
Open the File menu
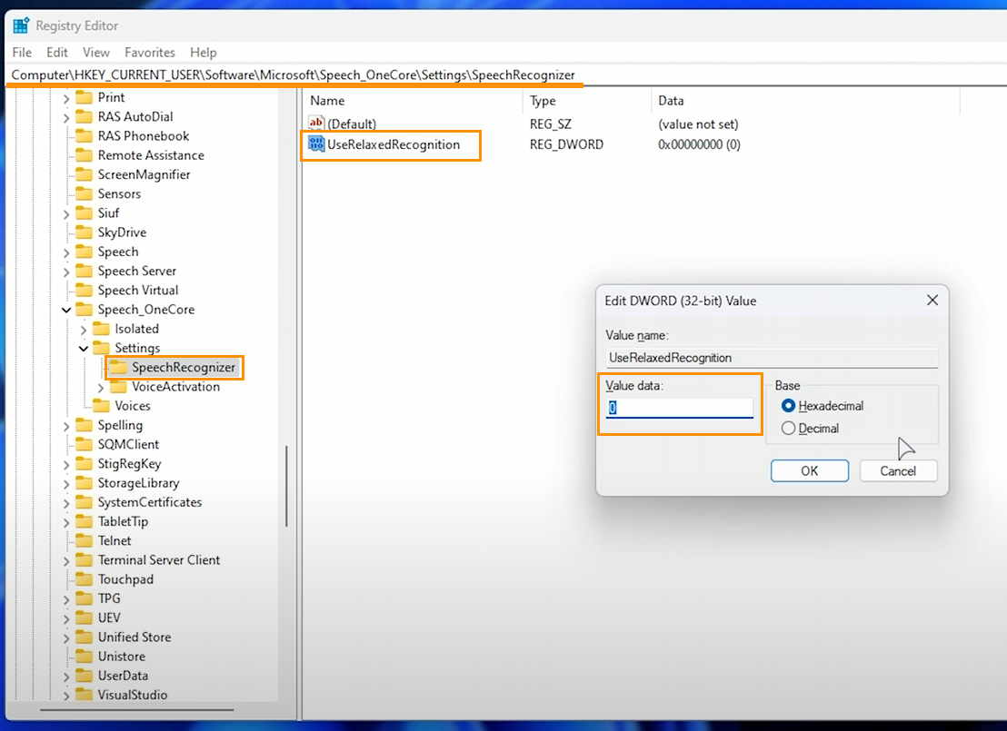(x=22, y=53)
